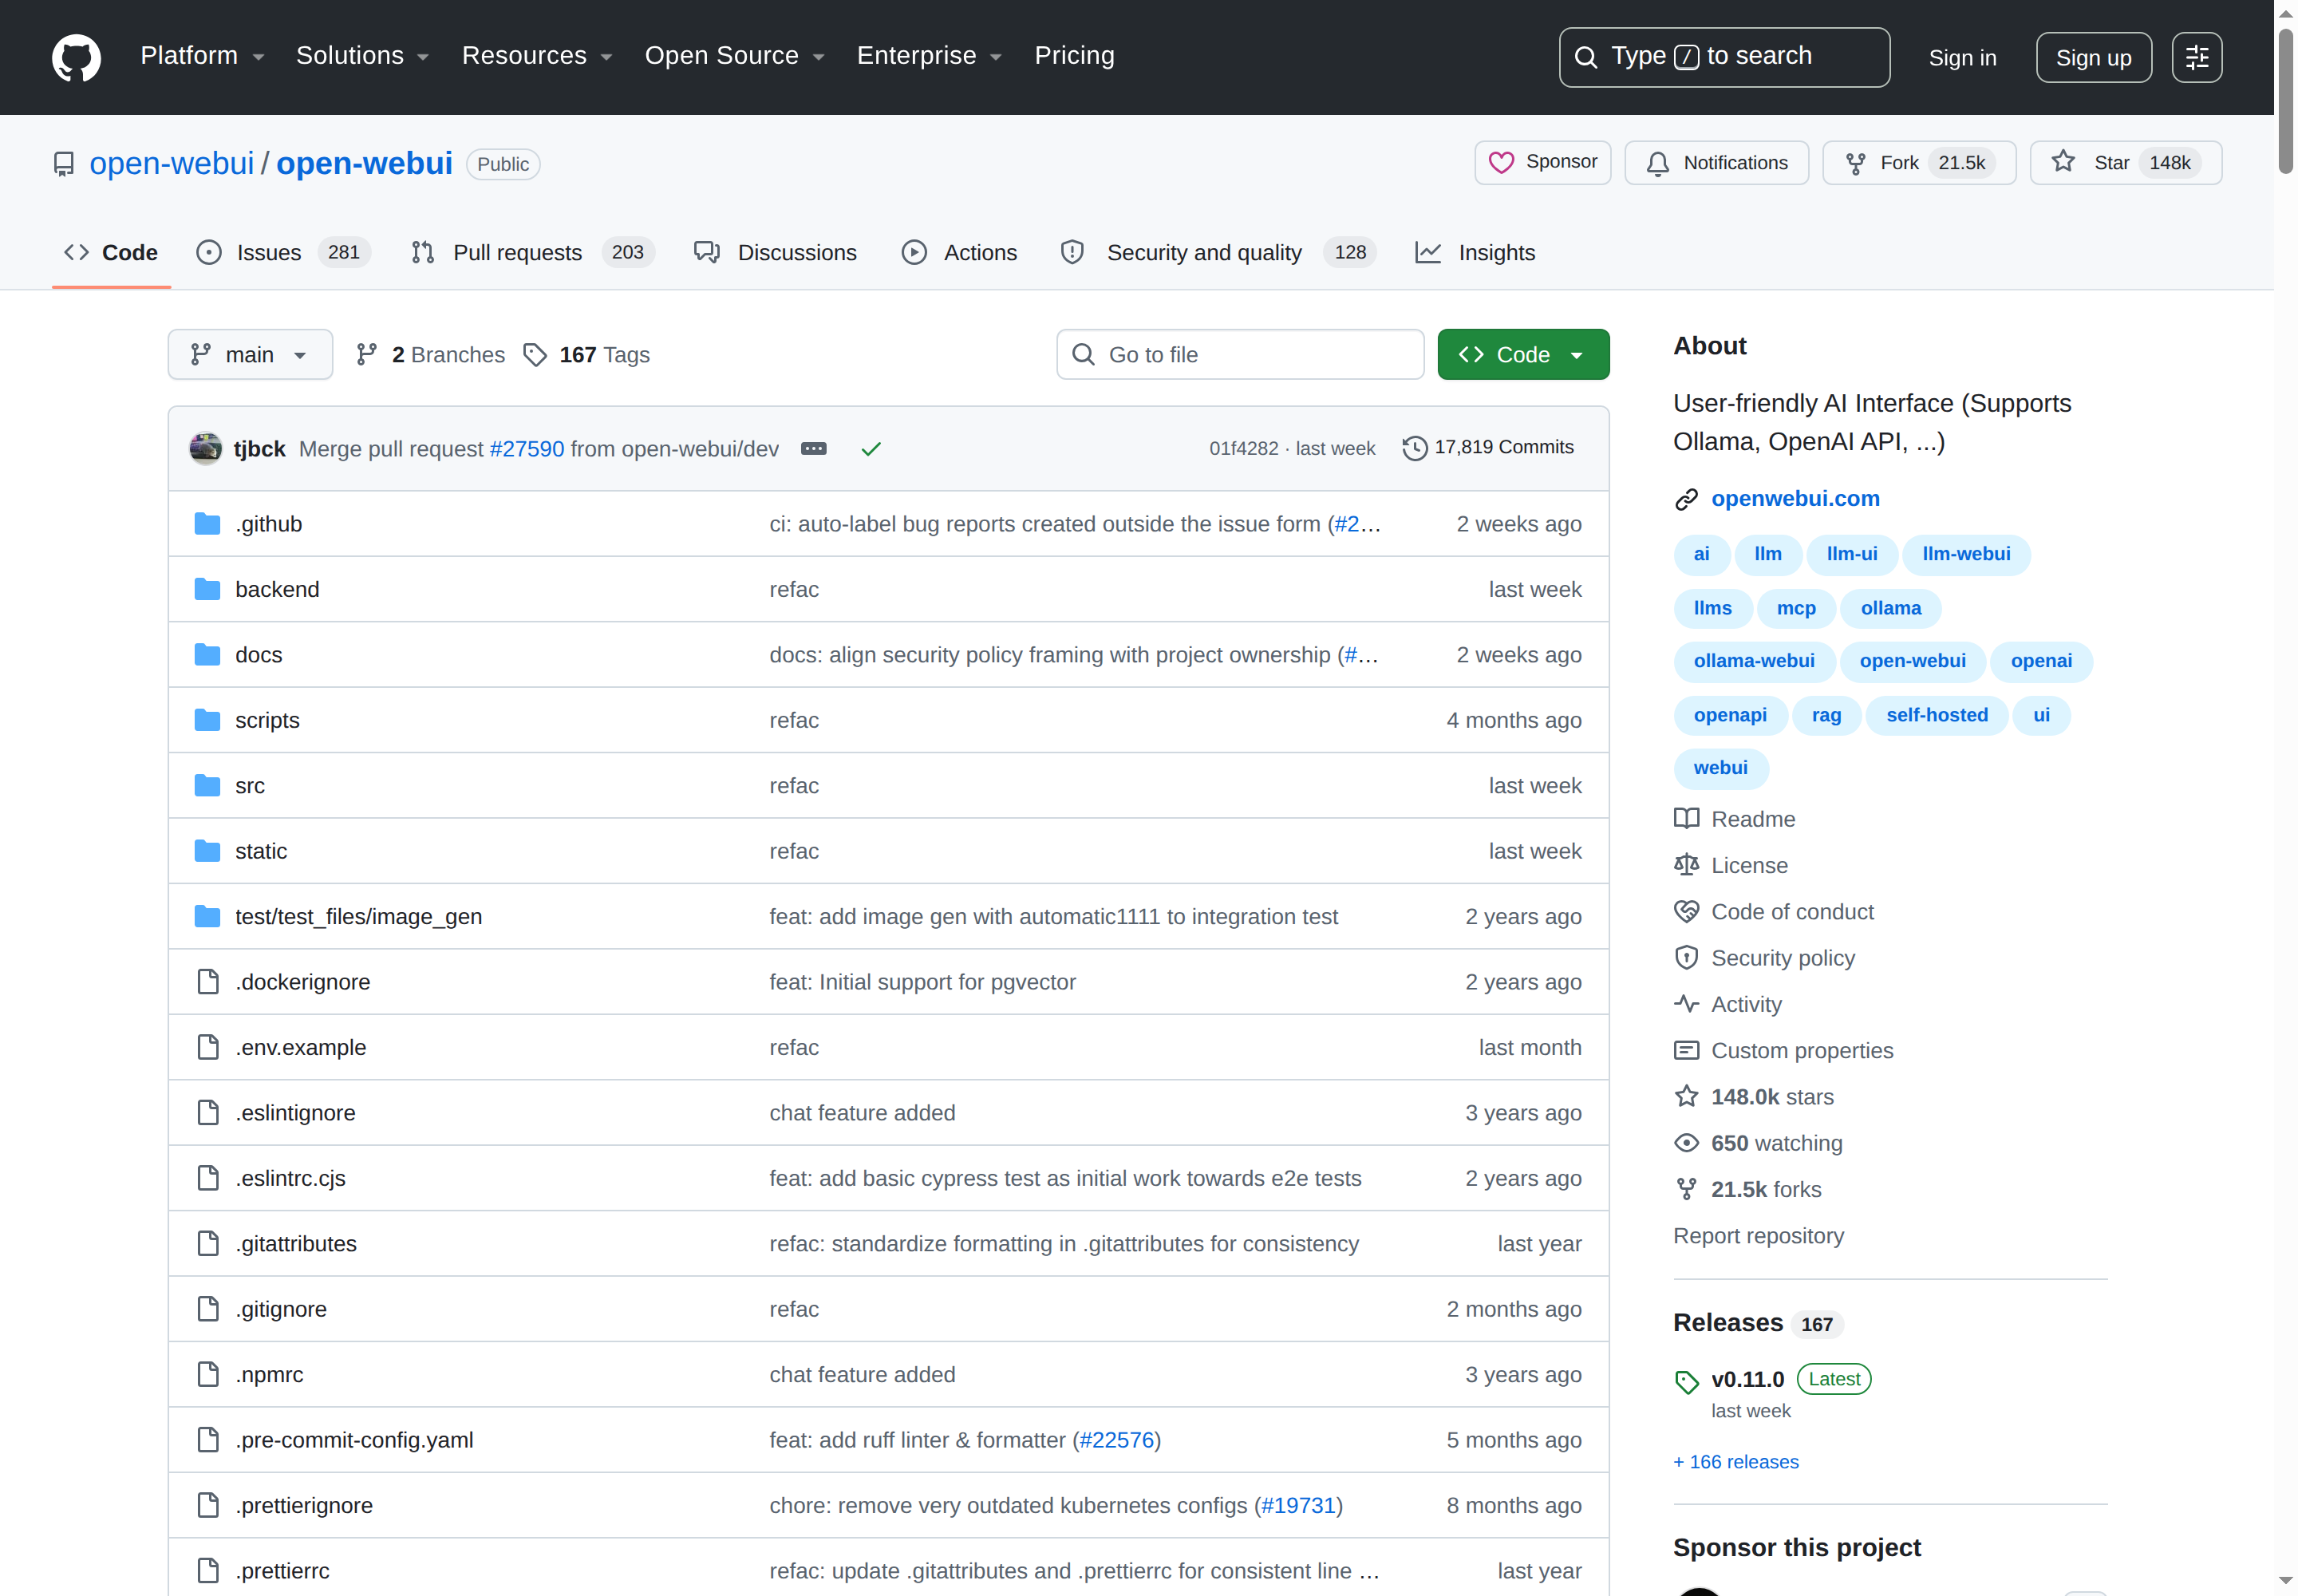Click the 148.0k stars link
Screen dimensions: 2298x1596
(x=1753, y=1097)
